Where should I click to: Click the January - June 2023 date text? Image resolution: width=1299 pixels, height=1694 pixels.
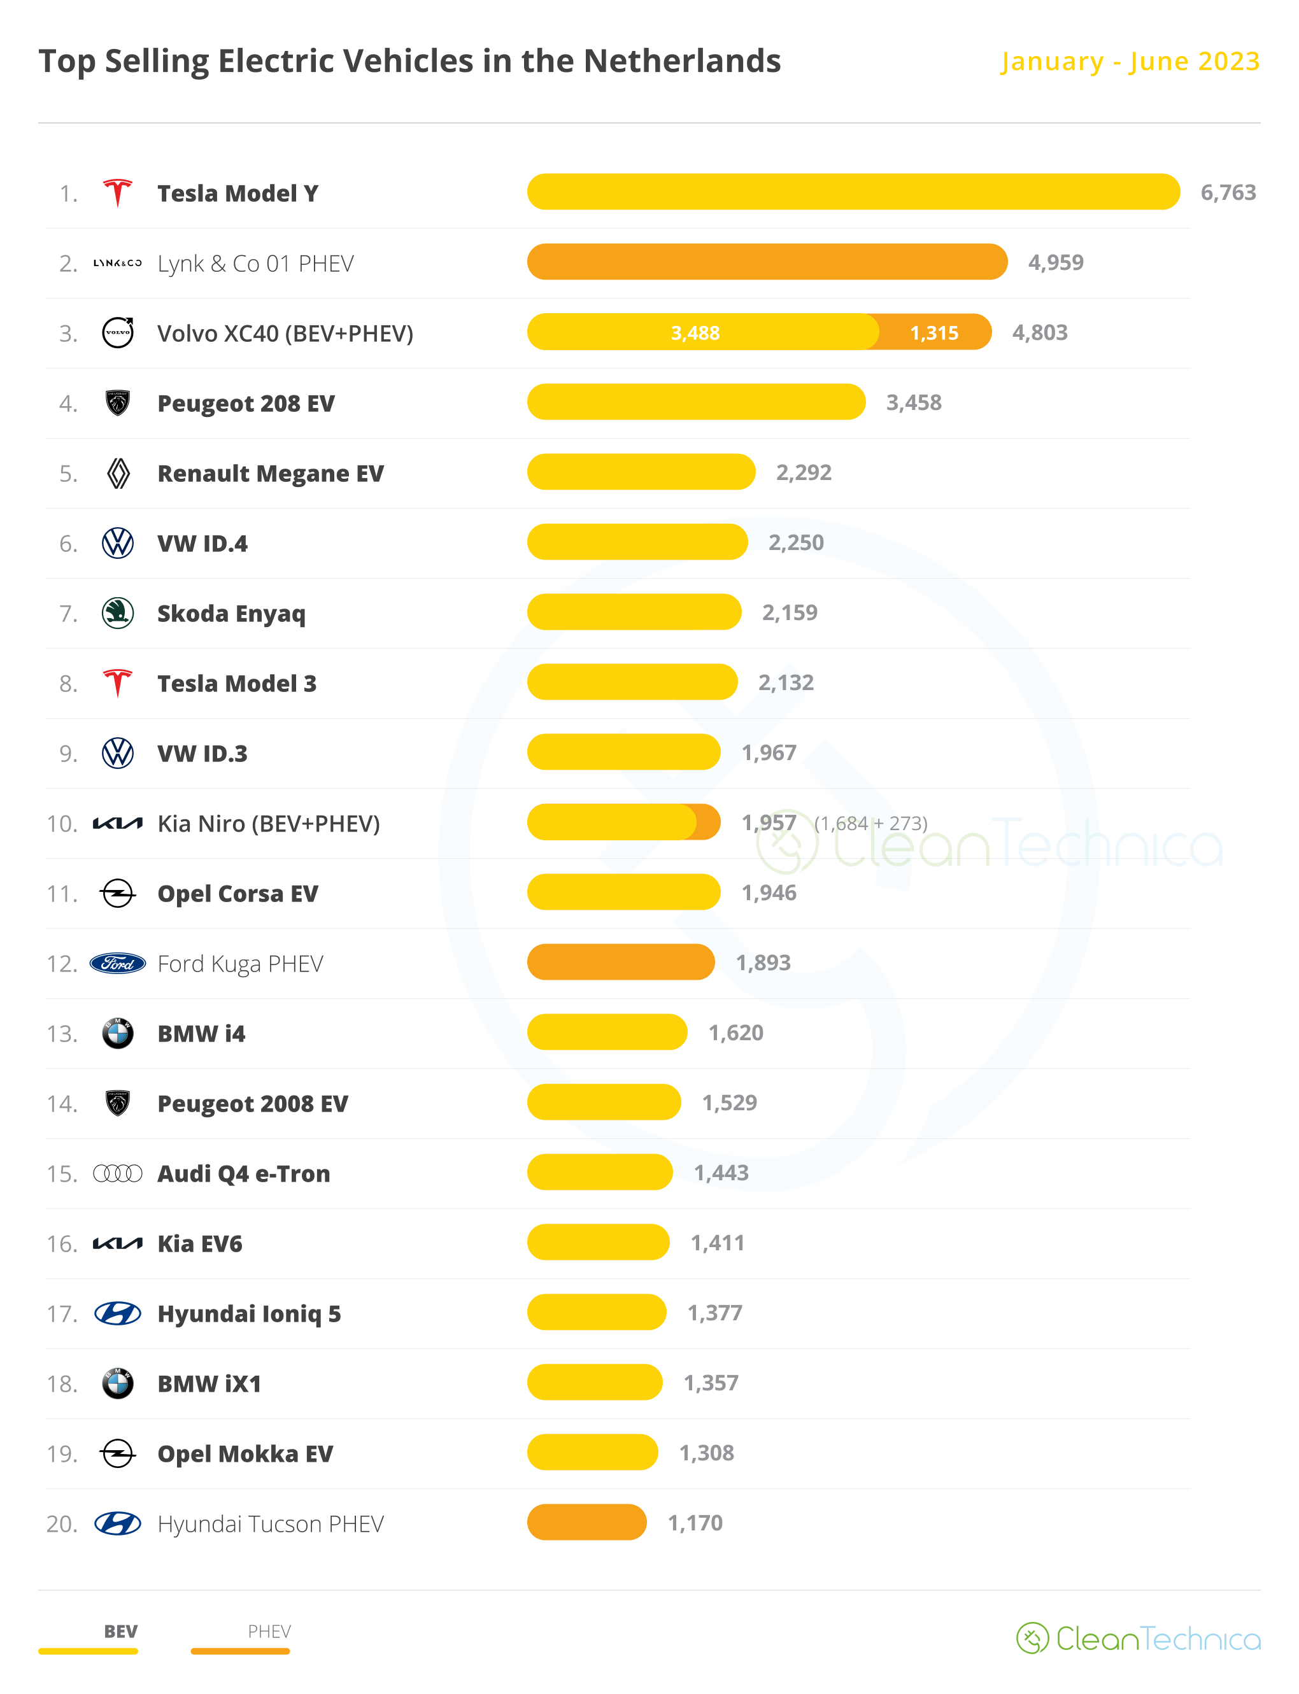point(1130,61)
